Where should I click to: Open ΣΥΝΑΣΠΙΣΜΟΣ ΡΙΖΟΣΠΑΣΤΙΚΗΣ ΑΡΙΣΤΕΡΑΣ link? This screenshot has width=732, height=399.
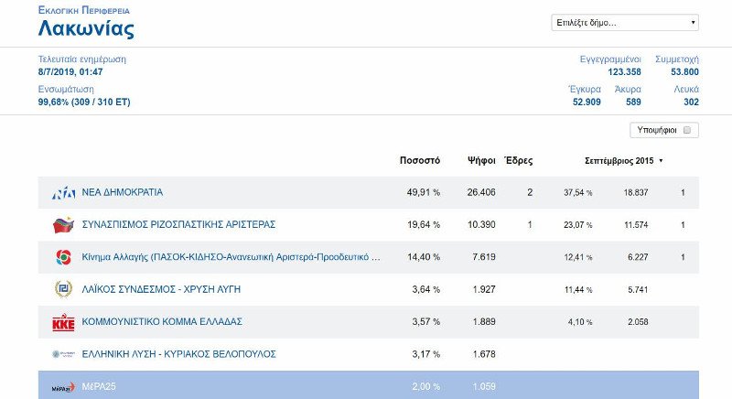coord(178,224)
